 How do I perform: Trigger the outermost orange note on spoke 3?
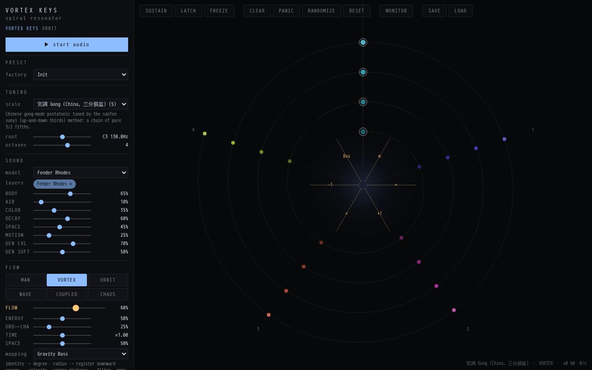(x=269, y=315)
